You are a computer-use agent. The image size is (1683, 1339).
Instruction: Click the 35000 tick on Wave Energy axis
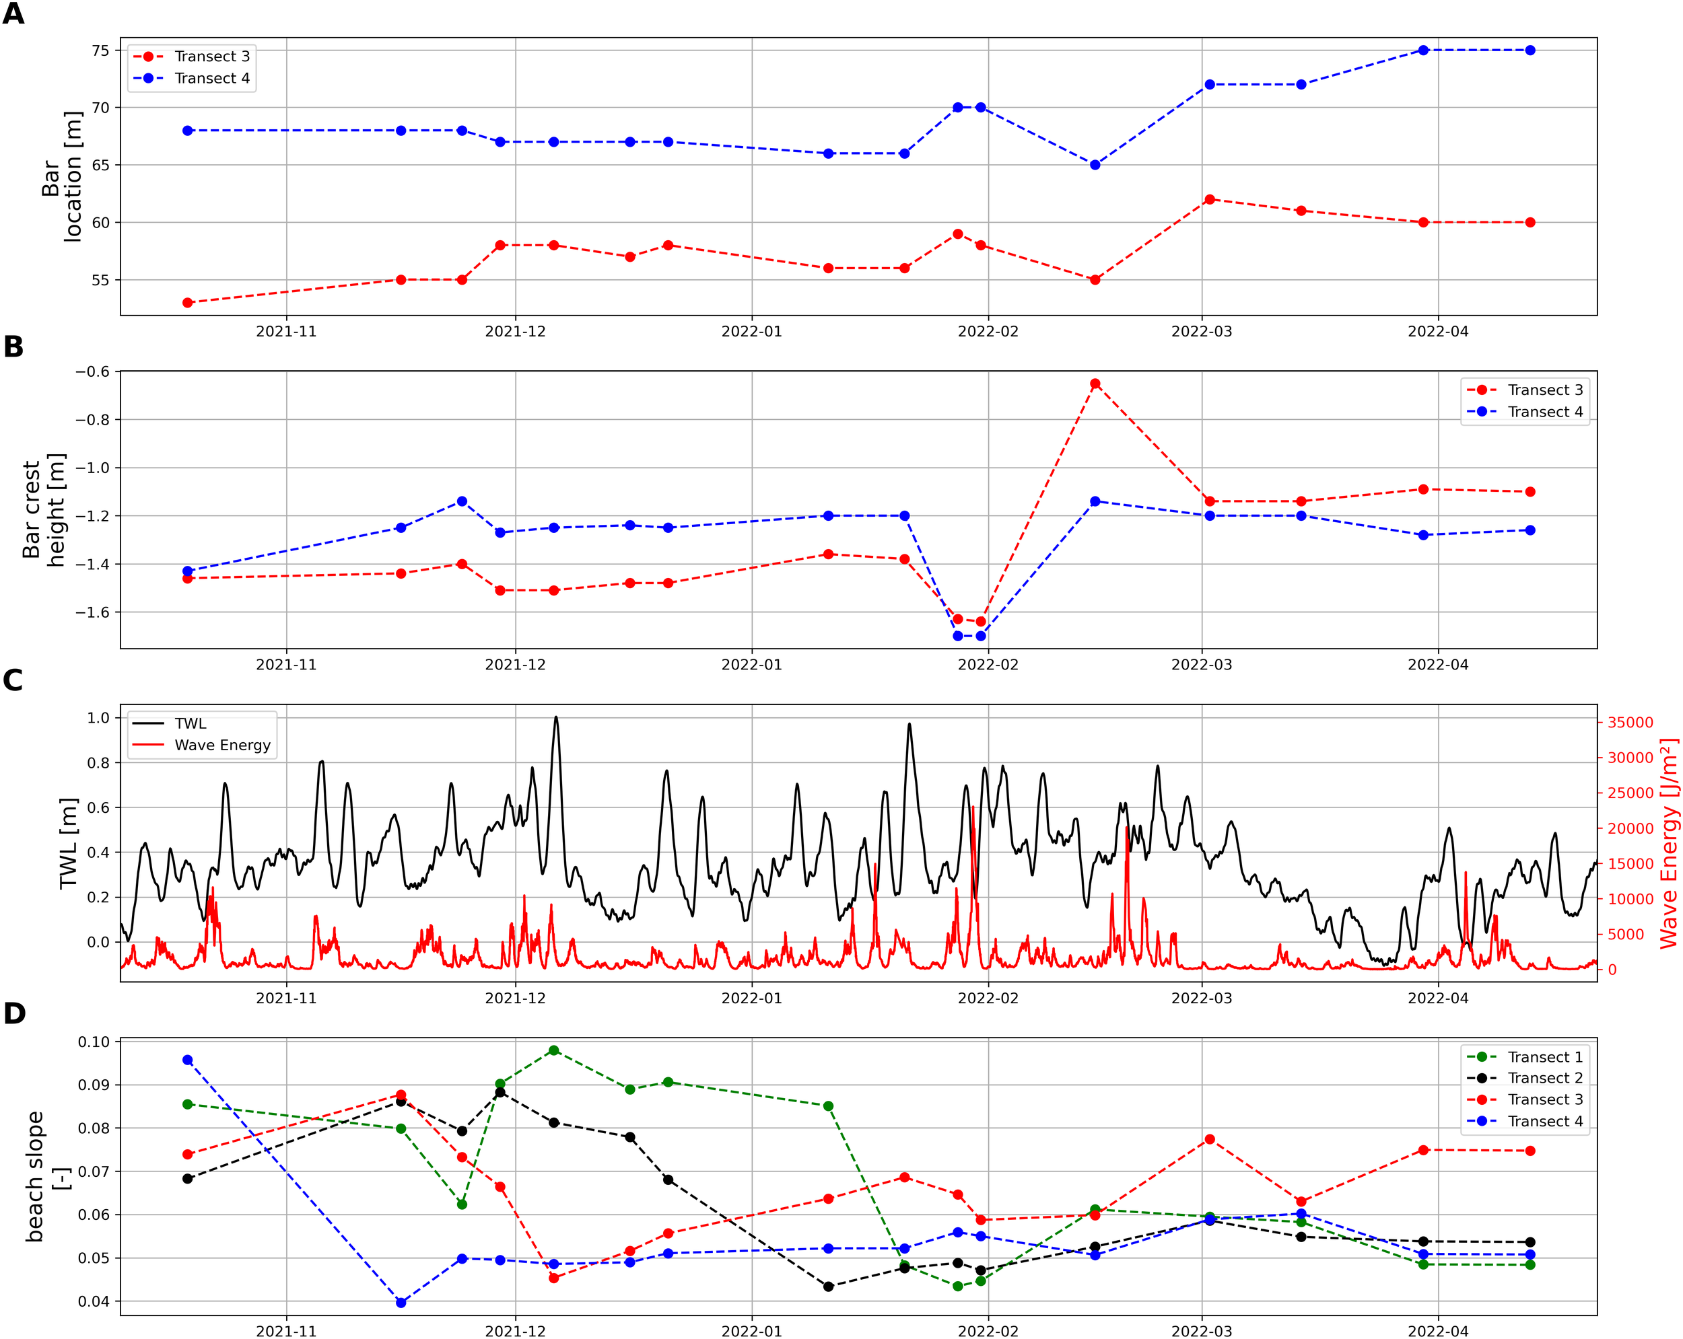1630,723
